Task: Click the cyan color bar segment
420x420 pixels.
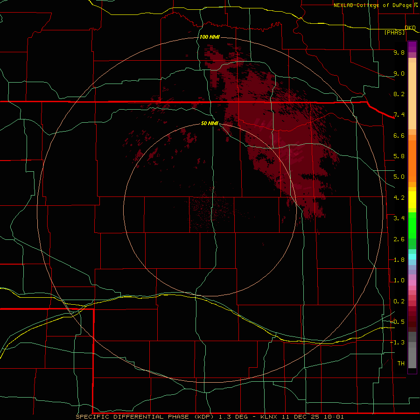Action: tap(412, 257)
